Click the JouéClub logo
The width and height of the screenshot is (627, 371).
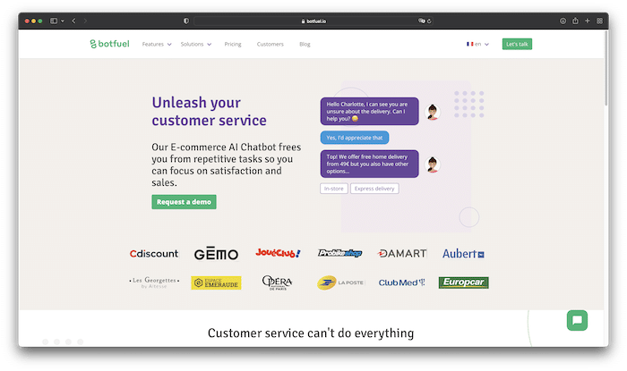278,253
